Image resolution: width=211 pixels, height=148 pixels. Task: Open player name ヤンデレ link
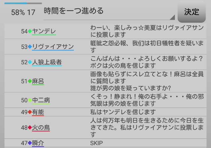(44, 31)
